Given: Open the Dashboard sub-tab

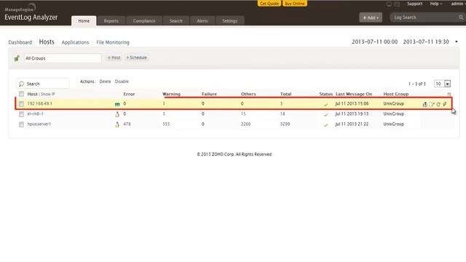Looking at the screenshot, I should click(20, 42).
